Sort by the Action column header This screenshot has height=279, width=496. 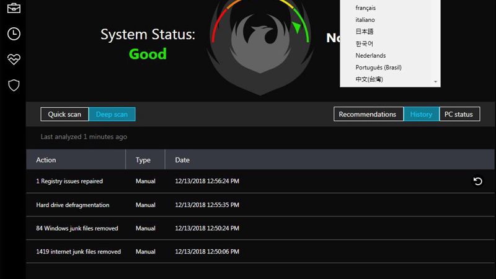(76, 160)
